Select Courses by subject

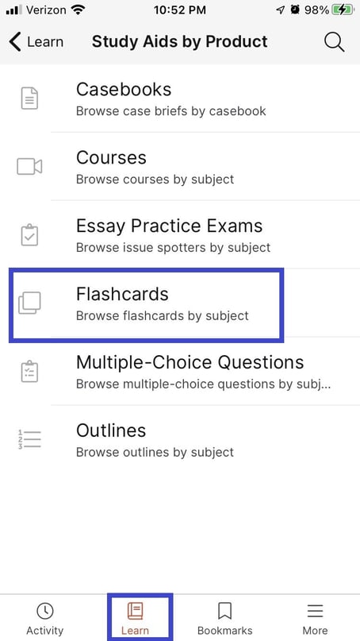[x=180, y=166]
